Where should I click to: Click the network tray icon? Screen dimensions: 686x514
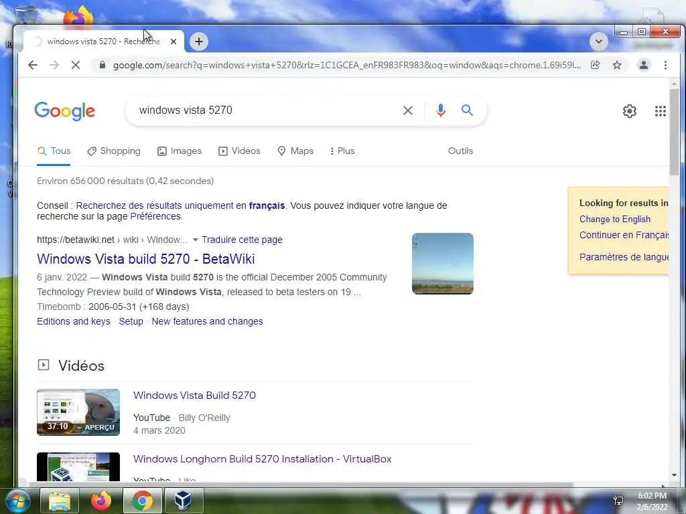pos(618,501)
